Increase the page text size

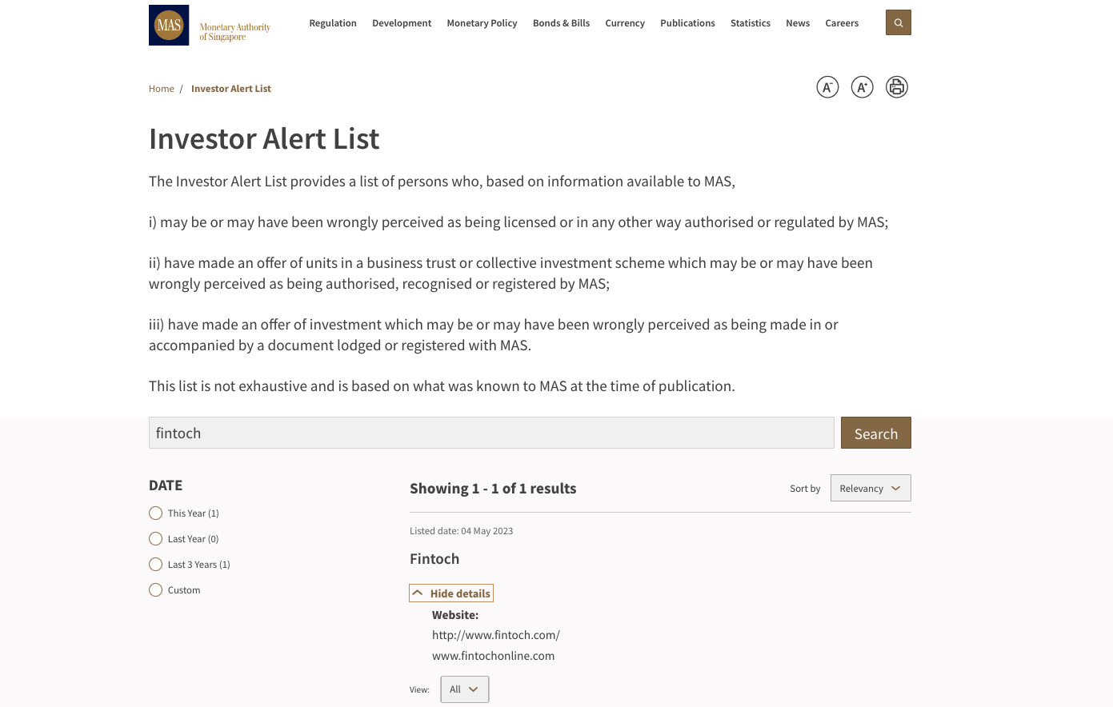point(862,87)
